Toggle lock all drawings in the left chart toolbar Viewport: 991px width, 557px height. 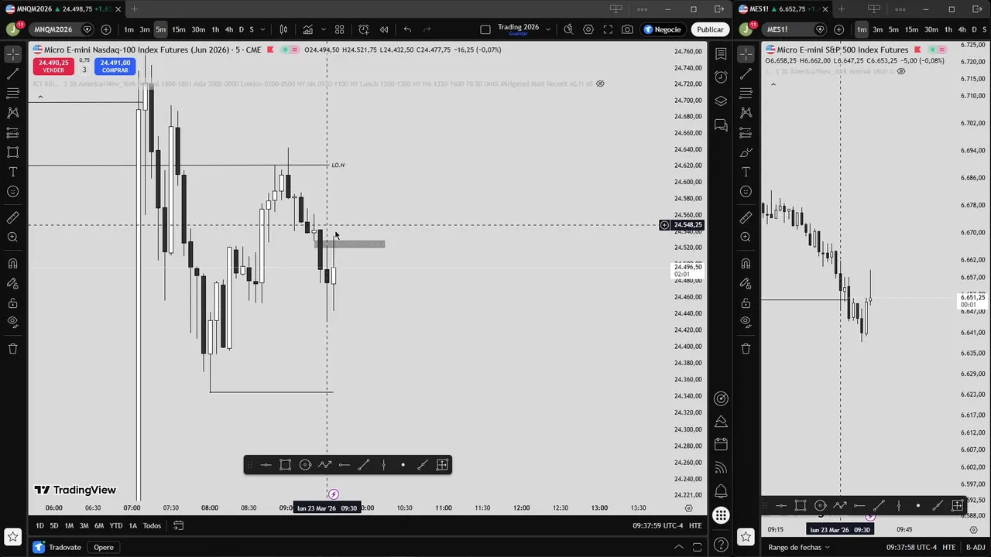click(12, 303)
